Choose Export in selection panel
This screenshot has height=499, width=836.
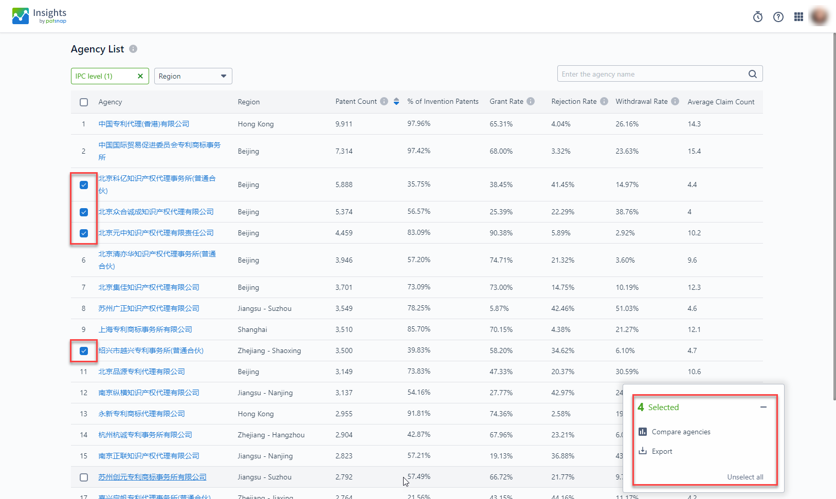pyautogui.click(x=661, y=452)
